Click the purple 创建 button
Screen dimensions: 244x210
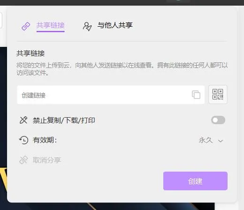point(195,181)
